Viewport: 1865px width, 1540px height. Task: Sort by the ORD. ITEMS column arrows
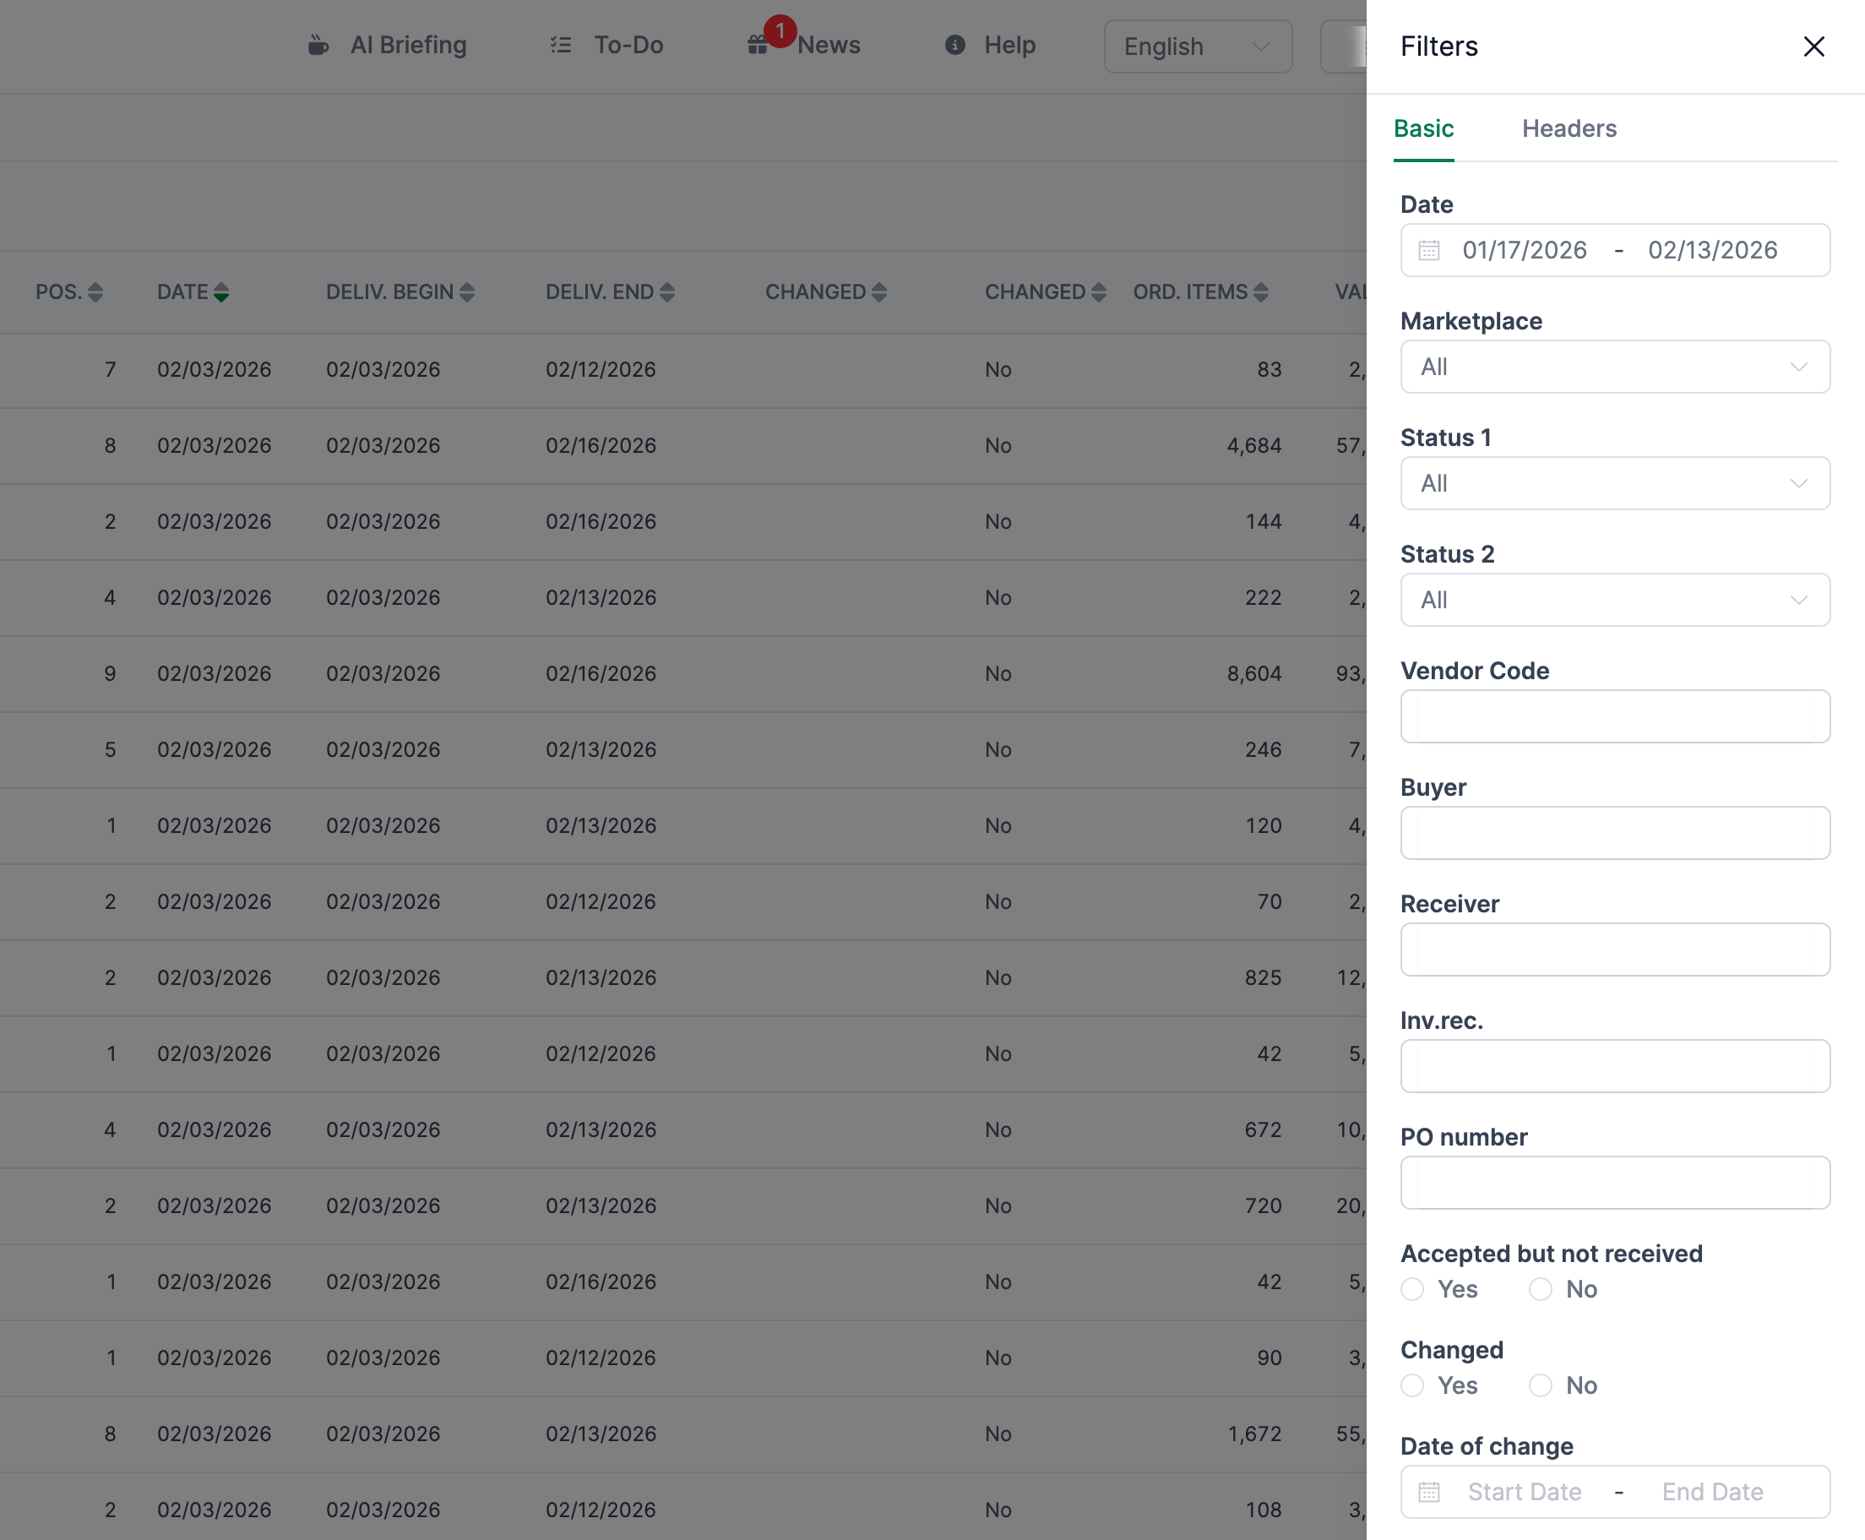pos(1263,291)
